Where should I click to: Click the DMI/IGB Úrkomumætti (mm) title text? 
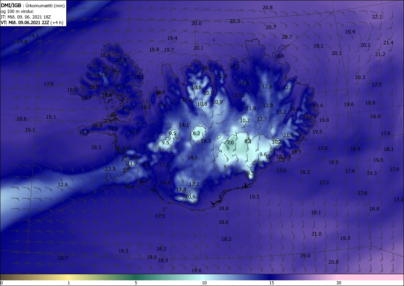pyautogui.click(x=33, y=6)
